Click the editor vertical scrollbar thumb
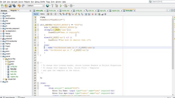The height and width of the screenshot is (98, 175). pos(173,44)
